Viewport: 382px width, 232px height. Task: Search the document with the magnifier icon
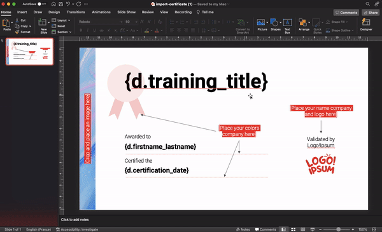click(x=367, y=4)
